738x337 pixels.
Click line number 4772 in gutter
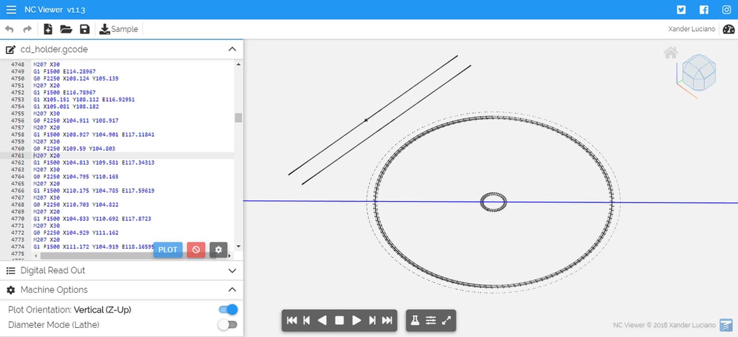[x=17, y=233]
